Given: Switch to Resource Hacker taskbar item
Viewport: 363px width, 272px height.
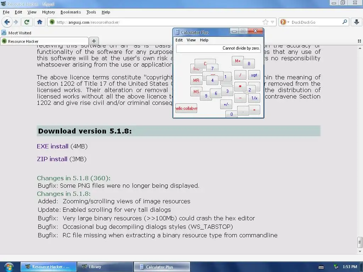Looking at the screenshot, I should (48, 267).
